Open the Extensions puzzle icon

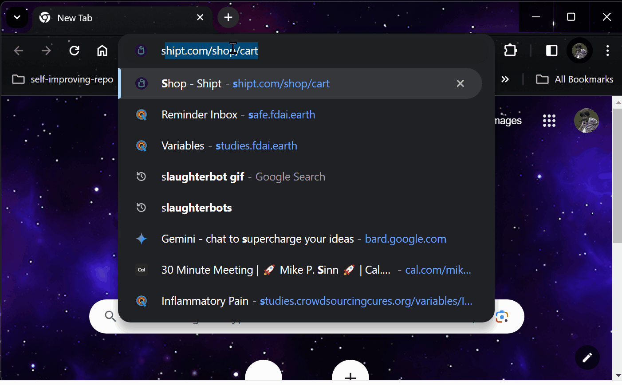pos(511,51)
